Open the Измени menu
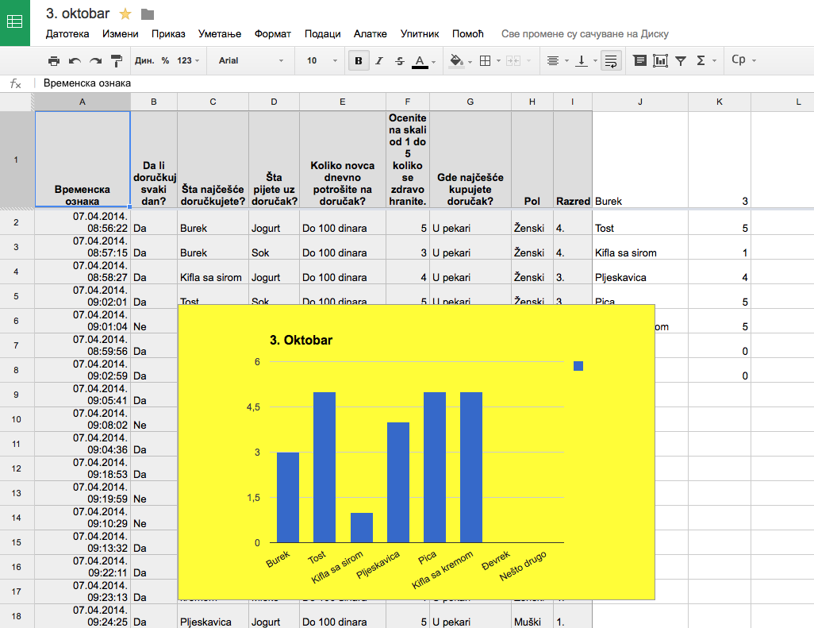 pos(121,34)
